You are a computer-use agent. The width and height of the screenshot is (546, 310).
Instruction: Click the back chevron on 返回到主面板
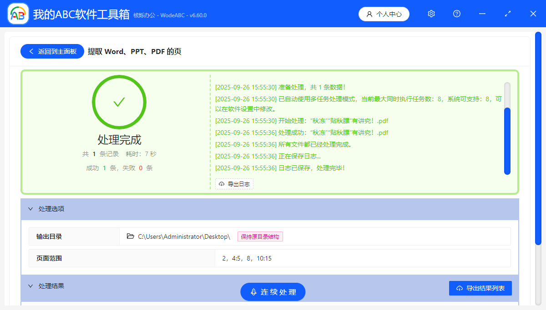(x=31, y=51)
